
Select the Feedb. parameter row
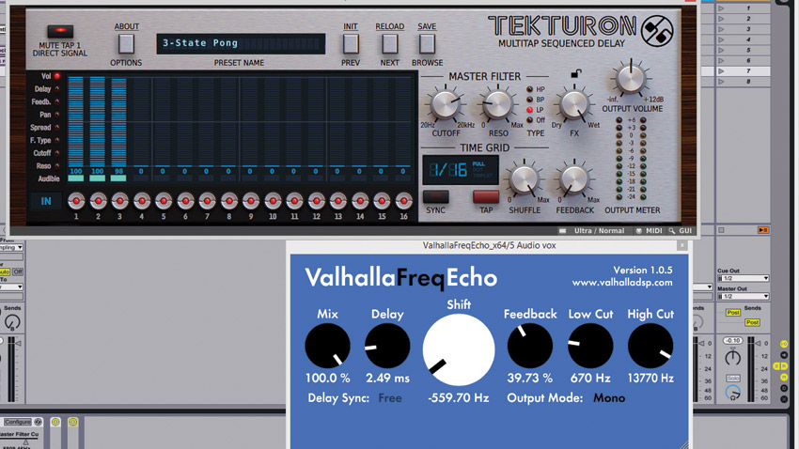pos(46,101)
